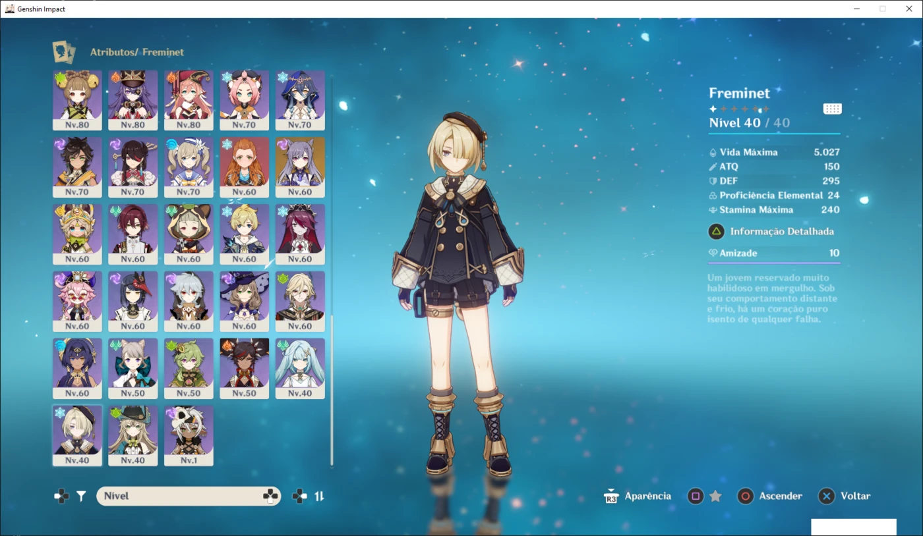This screenshot has height=536, width=923.
Task: Select Faruzan with the light blue twin-tails
Action: click(300, 369)
